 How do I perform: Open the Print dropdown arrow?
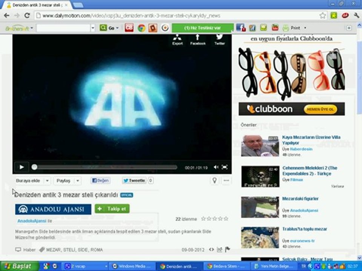305,28
